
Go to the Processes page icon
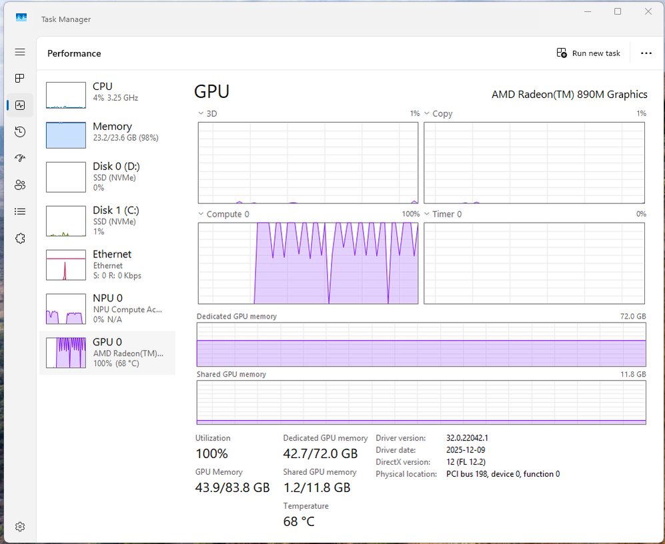coord(20,79)
